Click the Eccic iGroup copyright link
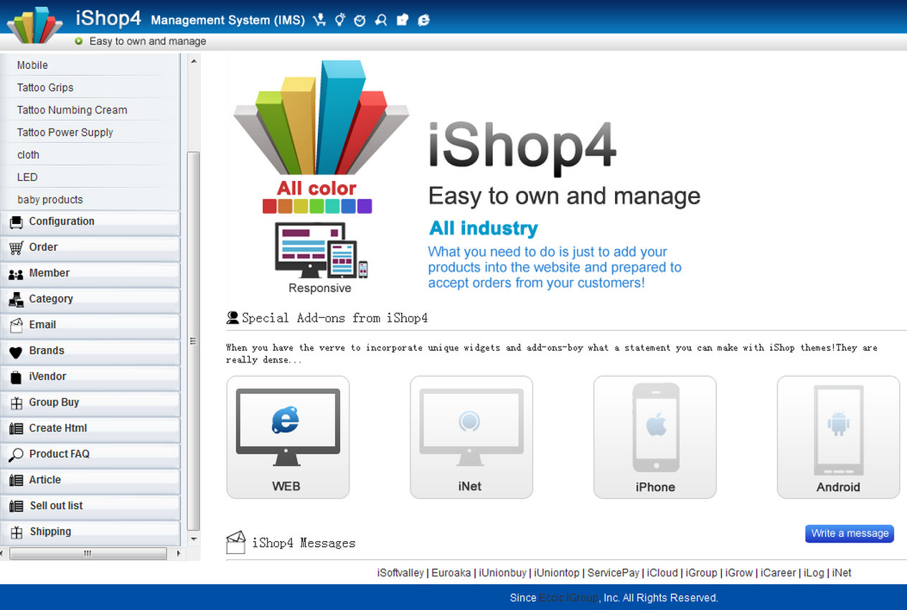This screenshot has width=907, height=610. 569,598
